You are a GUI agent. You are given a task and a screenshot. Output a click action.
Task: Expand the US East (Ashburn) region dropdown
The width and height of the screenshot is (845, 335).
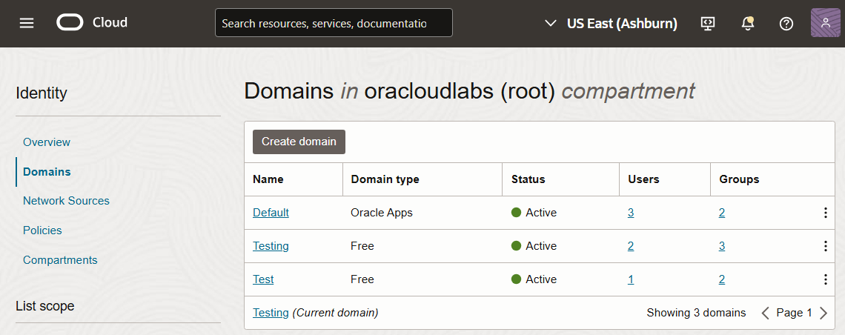coord(612,24)
